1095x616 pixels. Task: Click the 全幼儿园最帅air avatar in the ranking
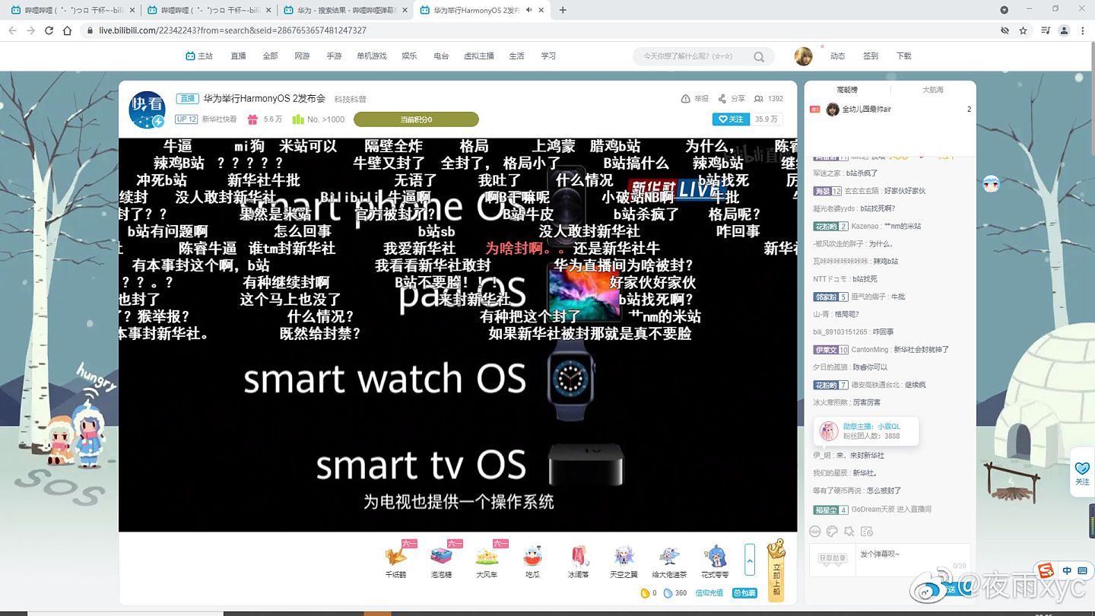[x=833, y=109]
